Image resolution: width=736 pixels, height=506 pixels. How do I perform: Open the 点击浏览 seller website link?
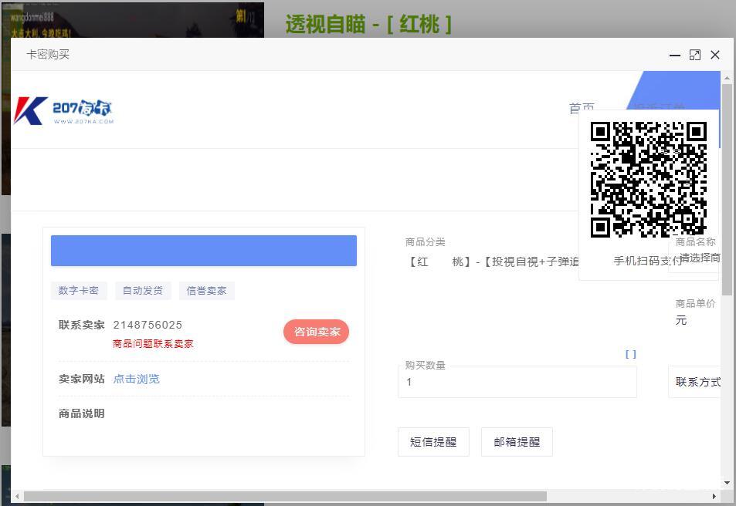[x=137, y=379]
